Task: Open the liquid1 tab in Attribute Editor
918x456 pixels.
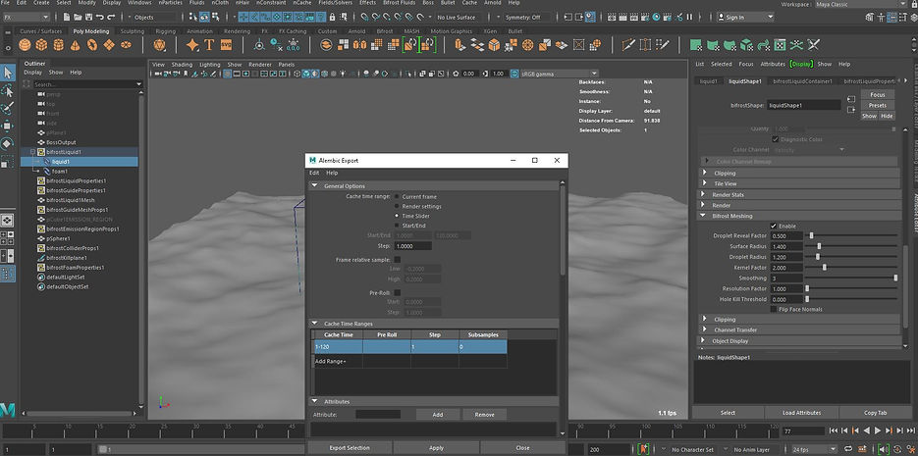Action: coord(709,81)
